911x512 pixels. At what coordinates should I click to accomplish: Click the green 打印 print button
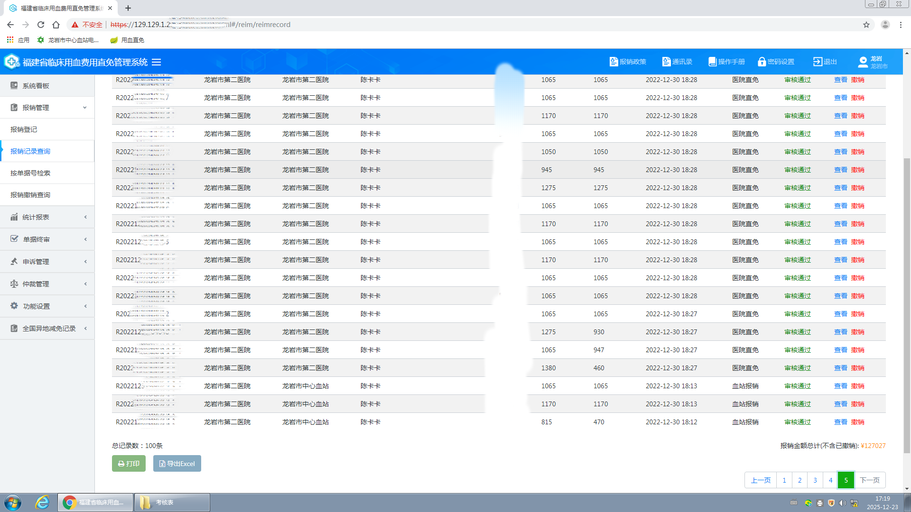tap(129, 464)
